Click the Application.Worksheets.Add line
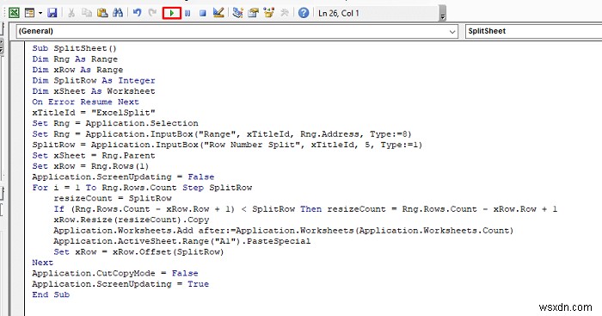 (283, 231)
